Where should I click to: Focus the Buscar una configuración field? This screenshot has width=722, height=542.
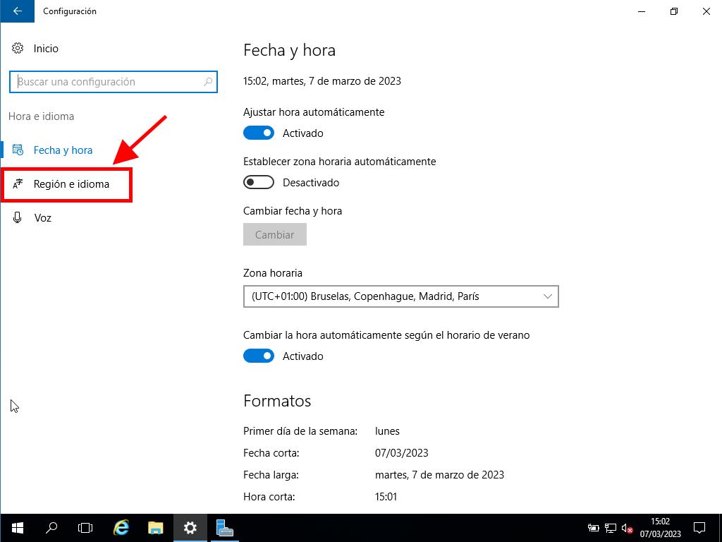pyautogui.click(x=106, y=82)
